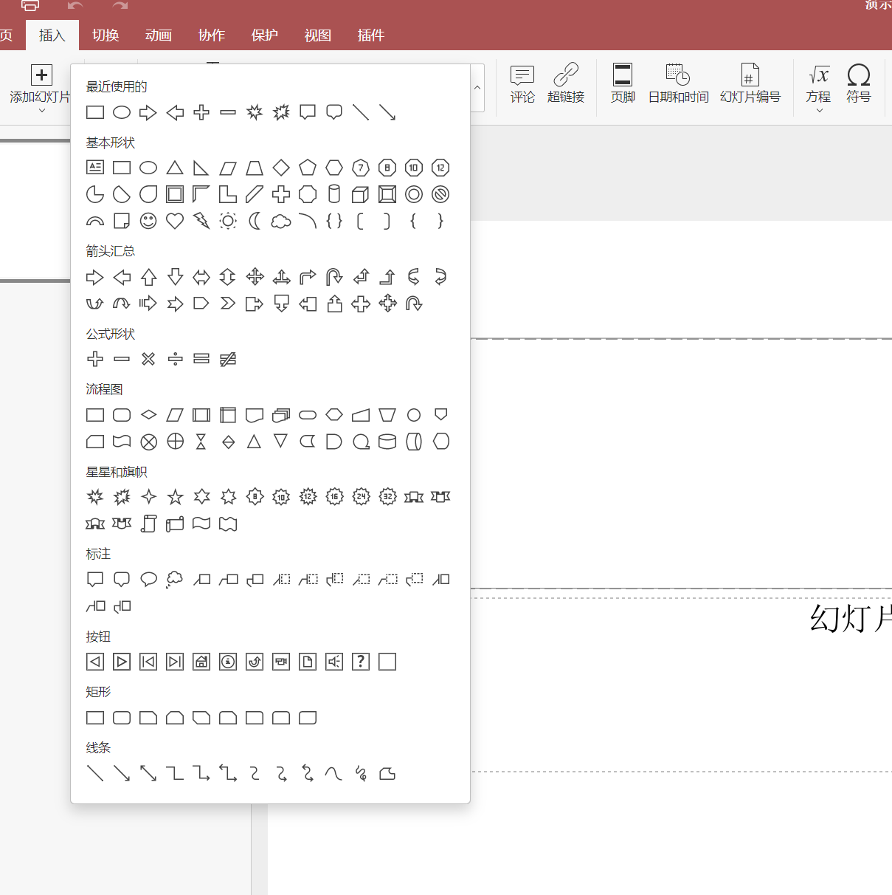Click the 评论 comment button
Screen dimensions: 892x895
[x=522, y=83]
